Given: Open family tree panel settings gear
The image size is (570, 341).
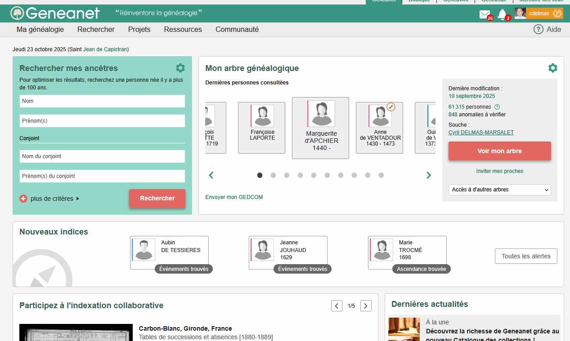Looking at the screenshot, I should (x=552, y=68).
